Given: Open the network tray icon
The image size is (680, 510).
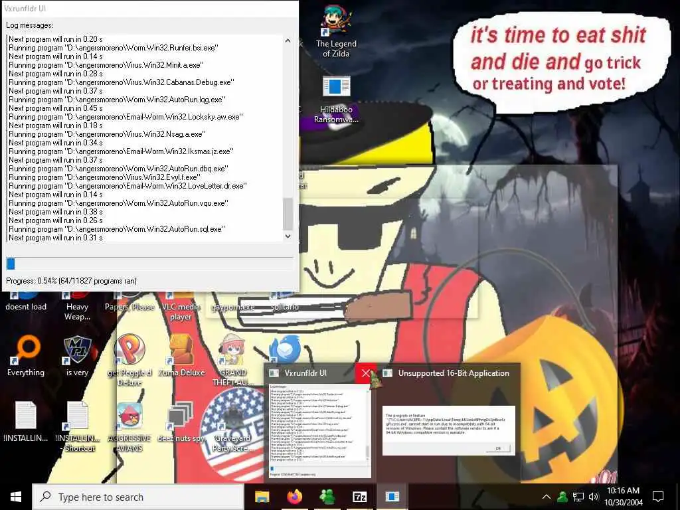Looking at the screenshot, I should [x=578, y=497].
